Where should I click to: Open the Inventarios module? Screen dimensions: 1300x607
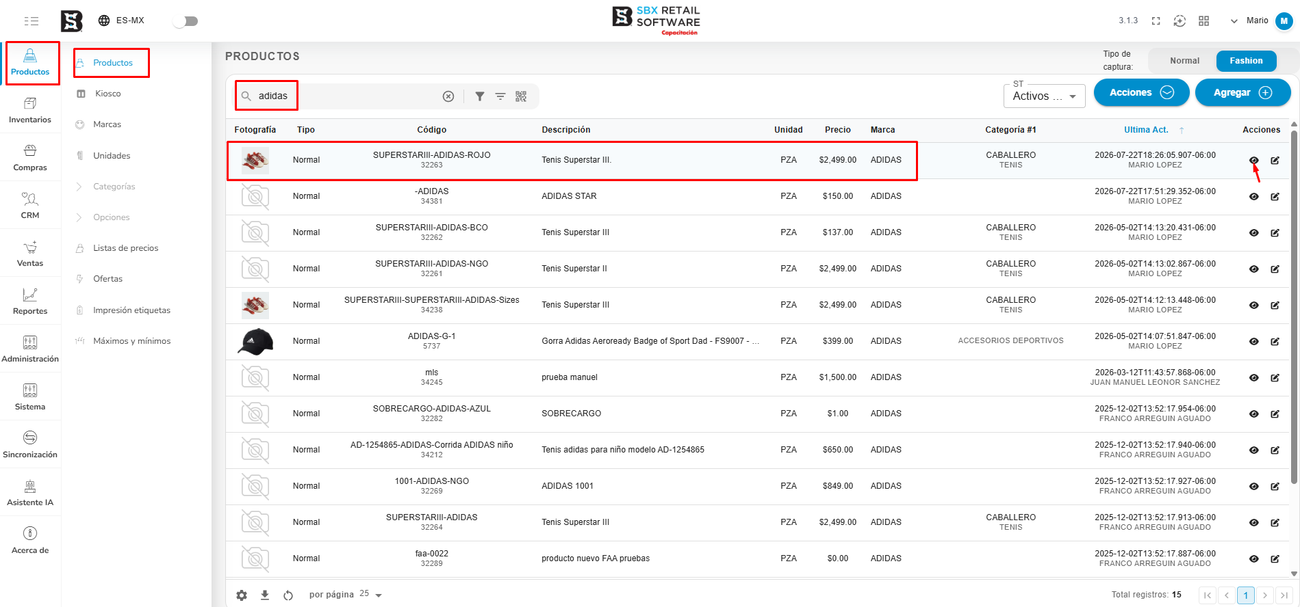coord(30,110)
